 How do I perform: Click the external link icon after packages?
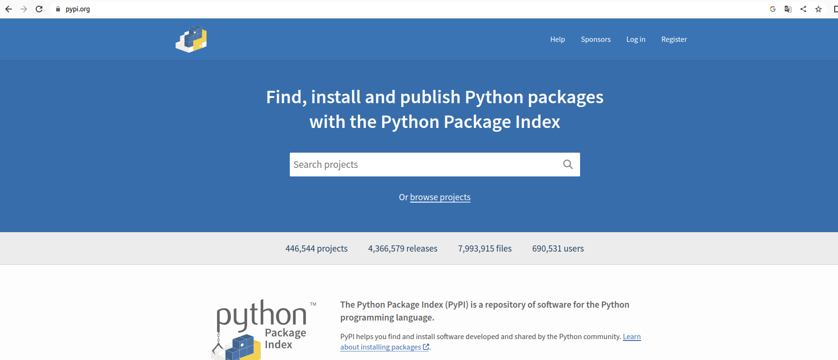click(426, 347)
